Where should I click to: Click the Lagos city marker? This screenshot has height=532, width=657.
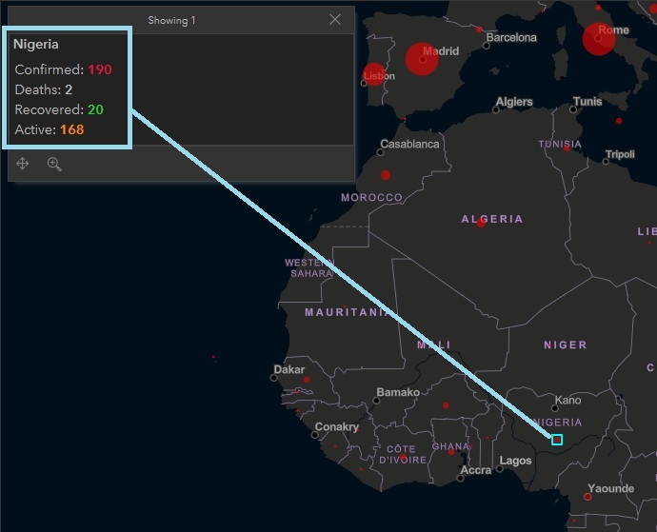click(500, 469)
